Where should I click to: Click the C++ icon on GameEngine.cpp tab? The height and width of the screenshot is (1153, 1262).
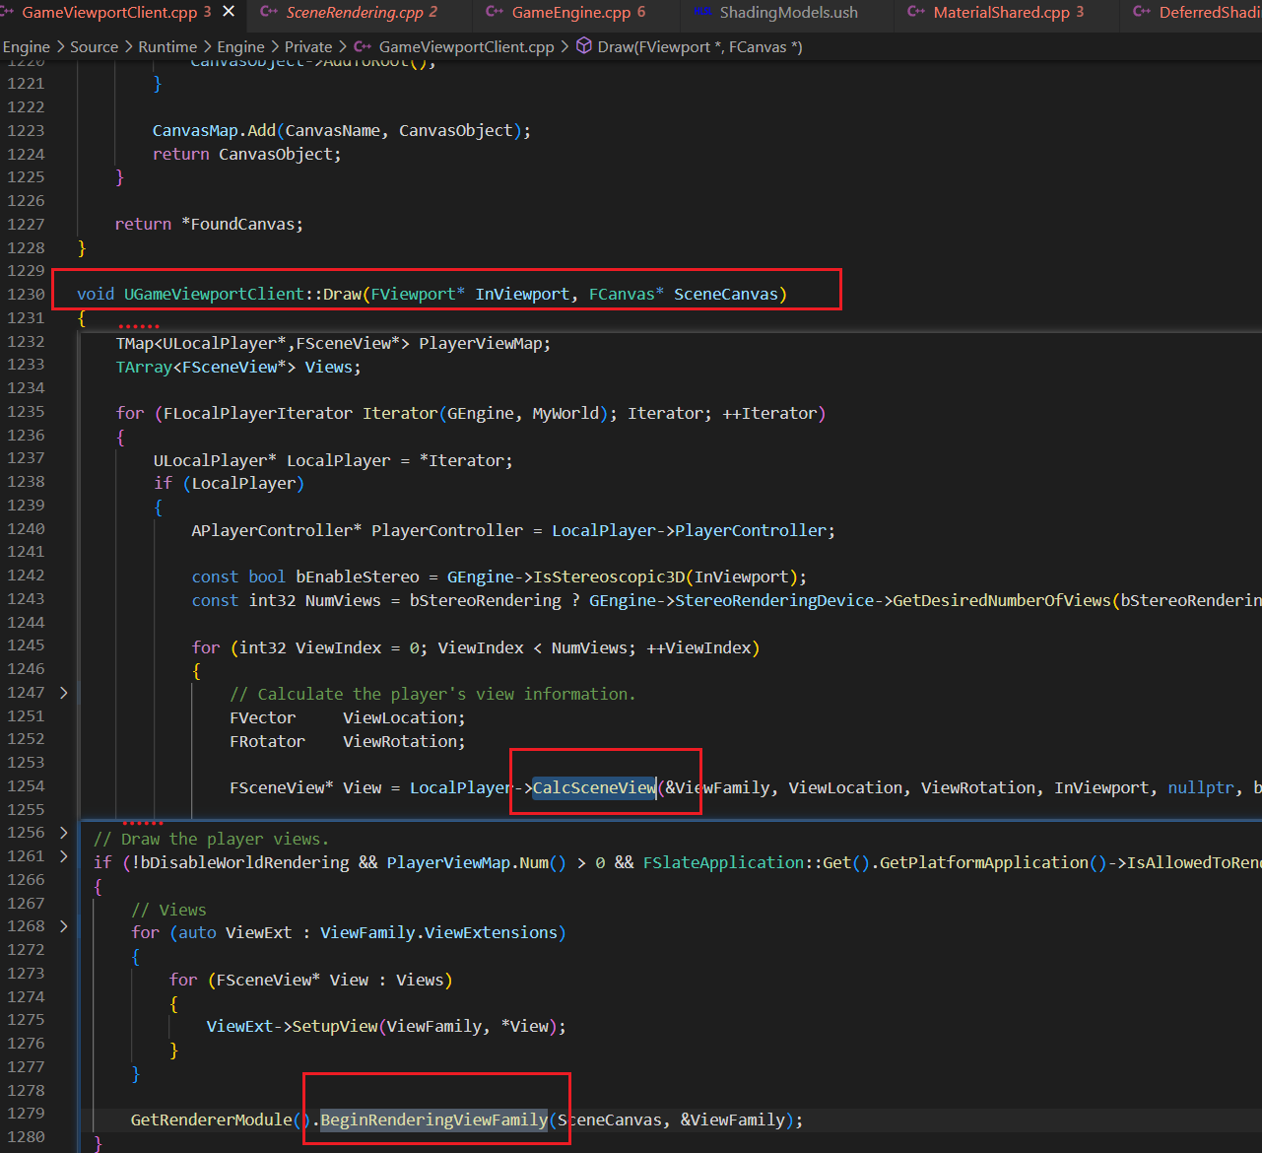pyautogui.click(x=495, y=12)
